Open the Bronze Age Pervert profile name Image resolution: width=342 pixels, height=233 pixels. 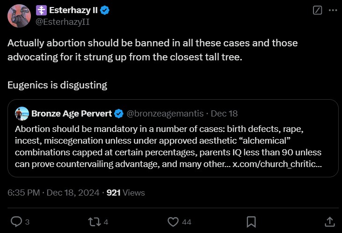click(x=72, y=113)
